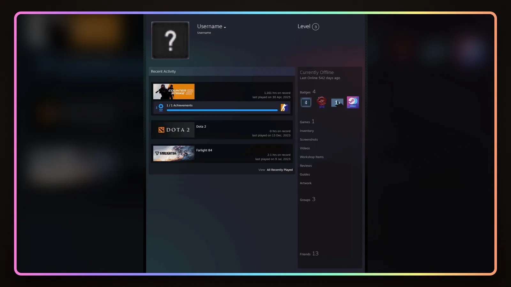Viewport: 511px width, 287px height.
Task: Click the number 4 badge icon
Action: 306,102
